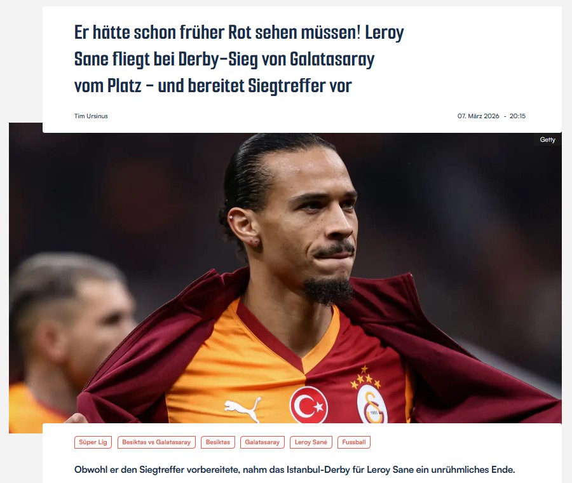Screen dimensions: 572x483
Task: Open the Besiktas vs Galatasaray tag
Action: coord(156,442)
